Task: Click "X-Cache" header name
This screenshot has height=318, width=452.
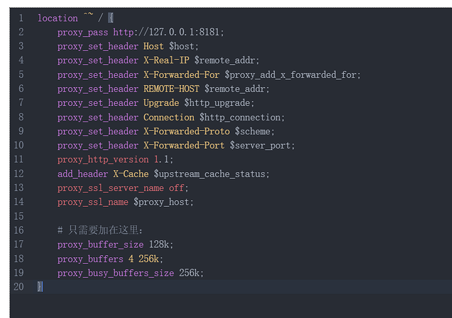Action: pos(131,174)
